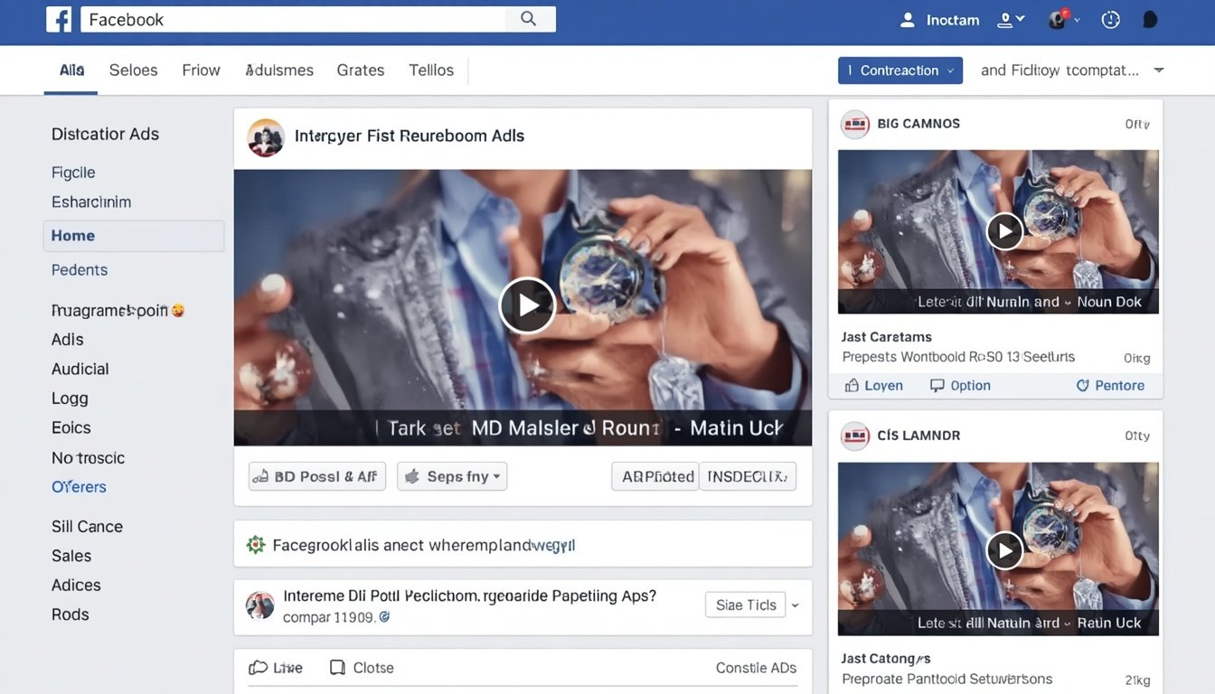Open Eoics in the sidebar
Image resolution: width=1215 pixels, height=694 pixels.
coord(71,427)
